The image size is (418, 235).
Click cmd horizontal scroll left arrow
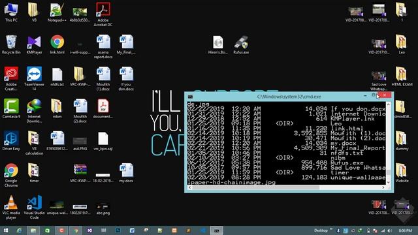point(189,187)
